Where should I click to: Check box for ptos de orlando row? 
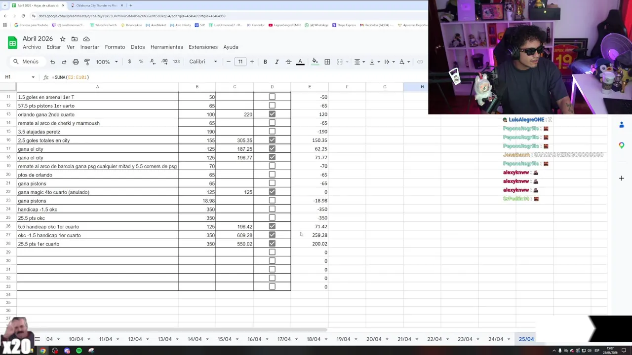tap(272, 175)
